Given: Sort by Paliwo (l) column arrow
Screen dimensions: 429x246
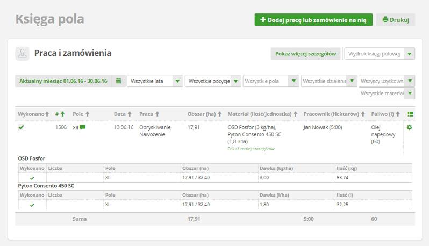Looking at the screenshot, I should pyautogui.click(x=398, y=114).
